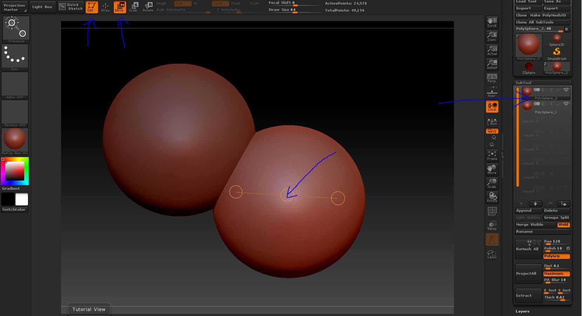Expand the Layers palette section
The height and width of the screenshot is (316, 582).
[522, 311]
